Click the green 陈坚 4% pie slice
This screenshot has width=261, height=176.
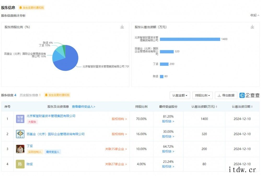point(64,49)
